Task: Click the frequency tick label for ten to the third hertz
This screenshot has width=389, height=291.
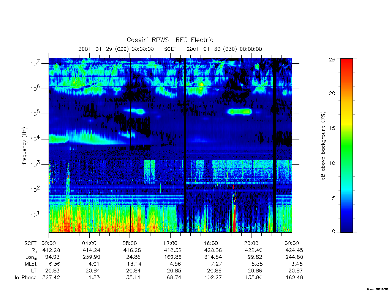Action: pos(36,164)
